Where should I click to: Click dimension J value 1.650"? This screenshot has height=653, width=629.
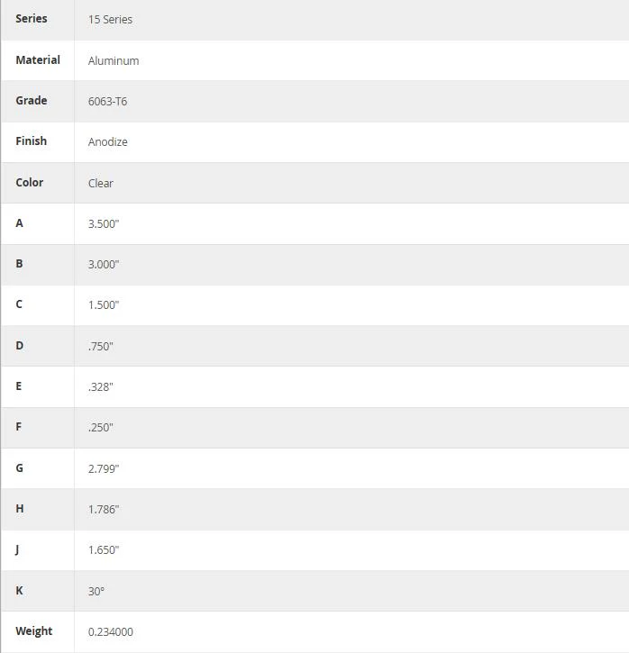coord(104,549)
